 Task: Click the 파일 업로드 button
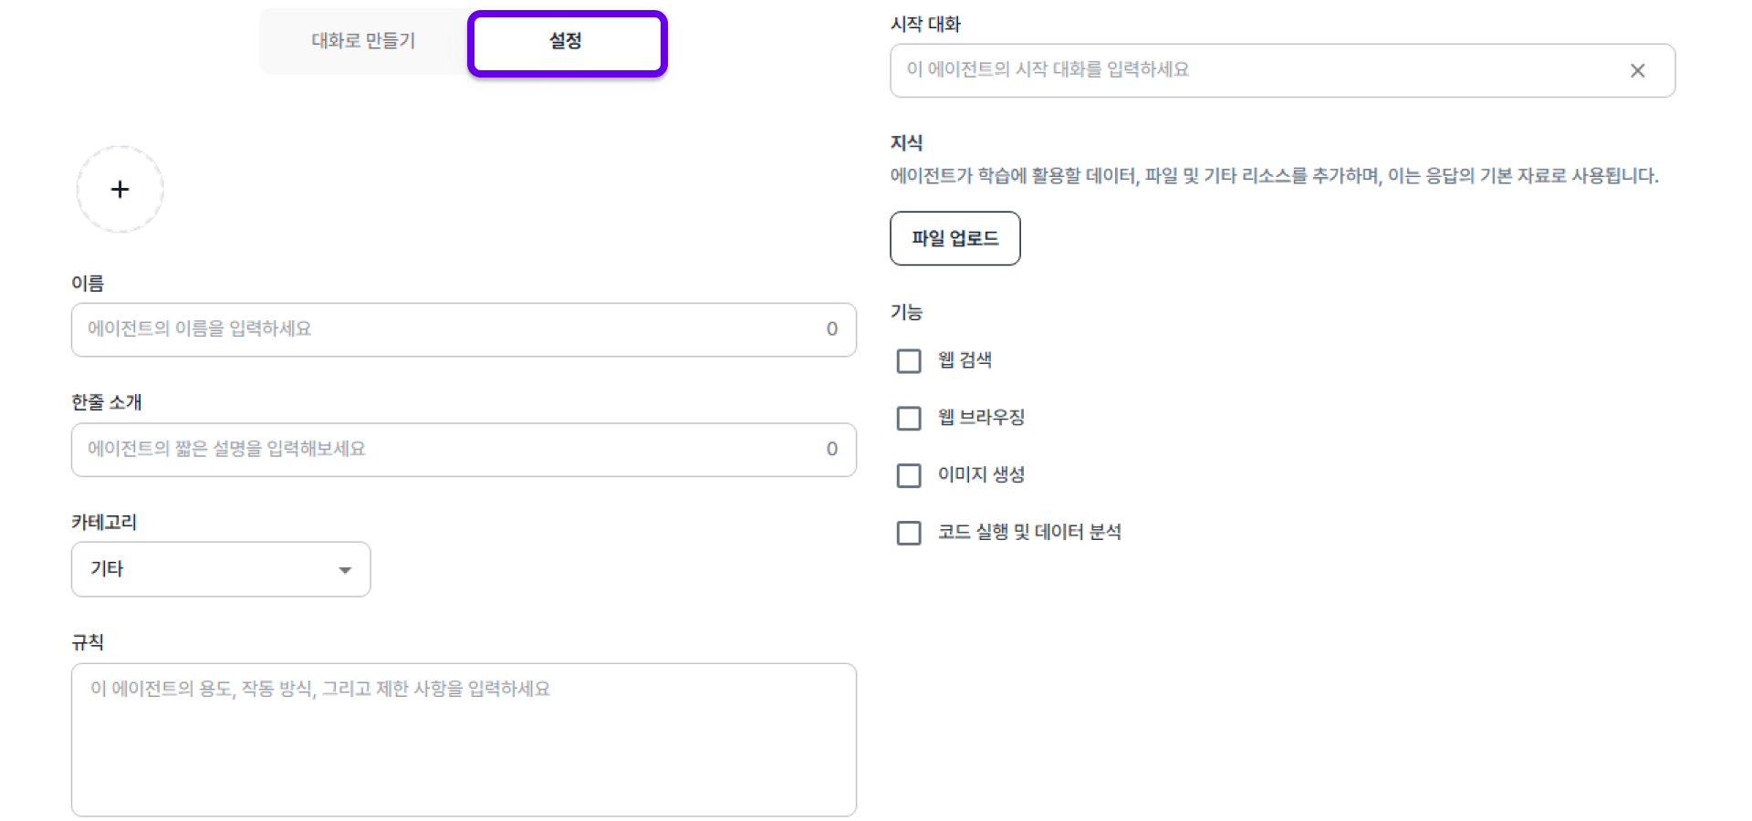pos(954,238)
